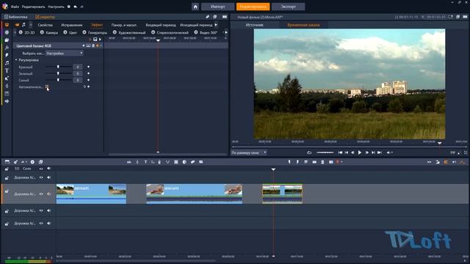Select the Видео 360° effects category
The width and height of the screenshot is (470, 264).
tap(206, 32)
